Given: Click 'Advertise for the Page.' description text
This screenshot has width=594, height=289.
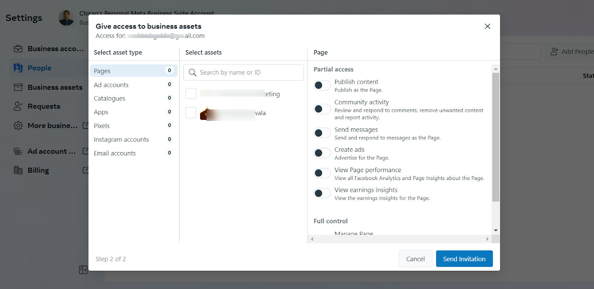Looking at the screenshot, I should coord(362,158).
